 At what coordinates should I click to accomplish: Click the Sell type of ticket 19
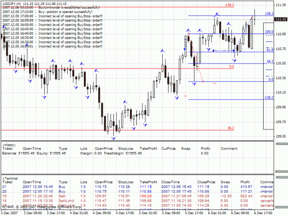(x=62, y=196)
